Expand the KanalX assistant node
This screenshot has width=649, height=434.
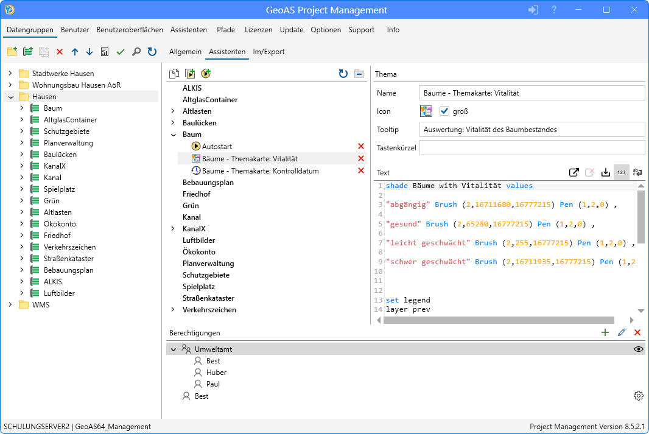pyautogui.click(x=173, y=229)
